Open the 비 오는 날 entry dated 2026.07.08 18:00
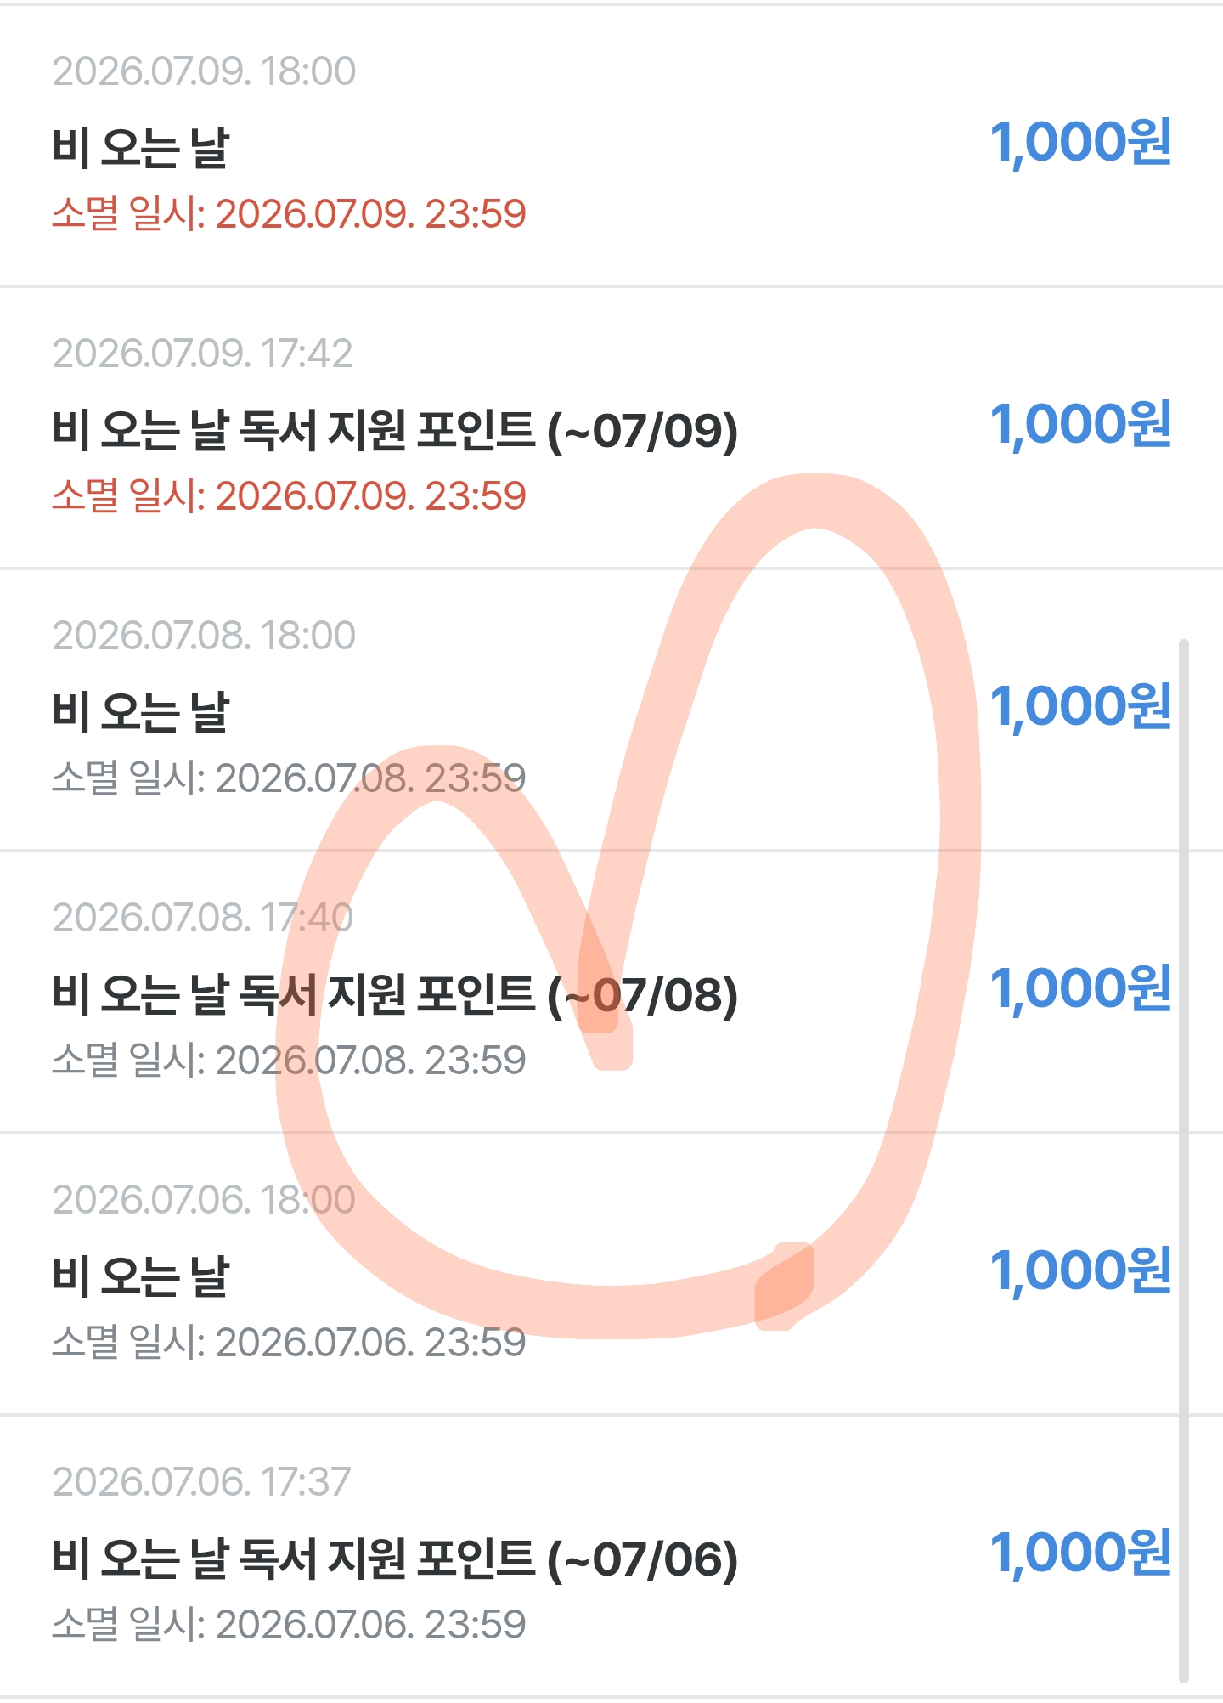 611,710
